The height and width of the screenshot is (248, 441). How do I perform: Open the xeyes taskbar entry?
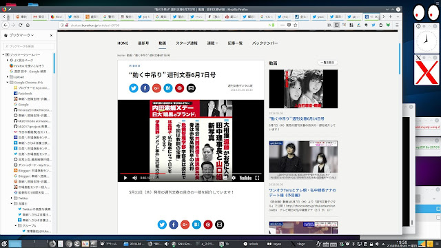[274, 244]
